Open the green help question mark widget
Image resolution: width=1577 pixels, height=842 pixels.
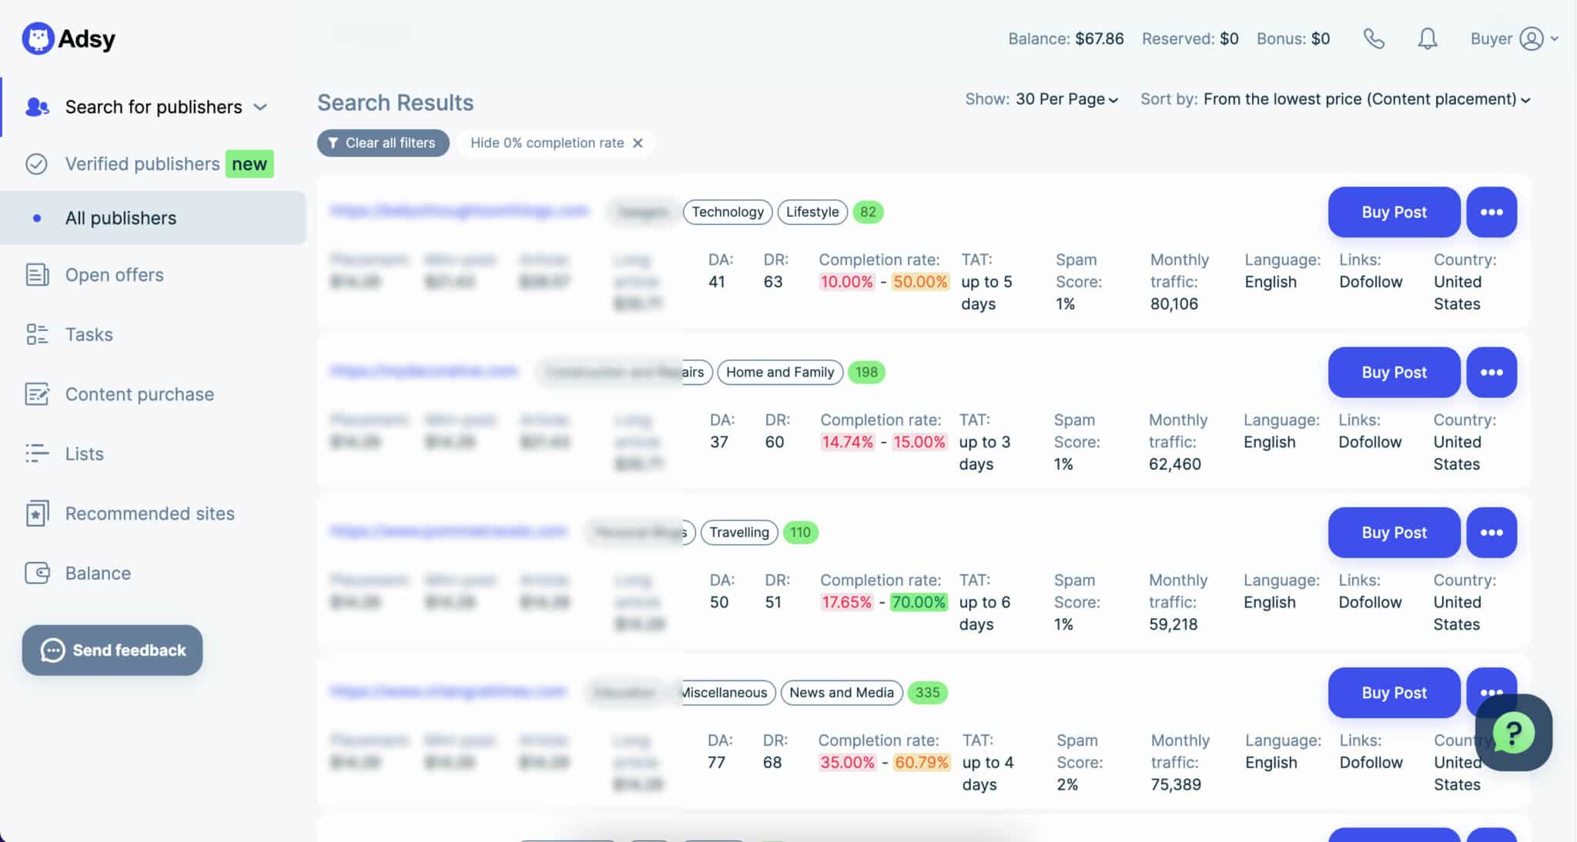pyautogui.click(x=1513, y=733)
